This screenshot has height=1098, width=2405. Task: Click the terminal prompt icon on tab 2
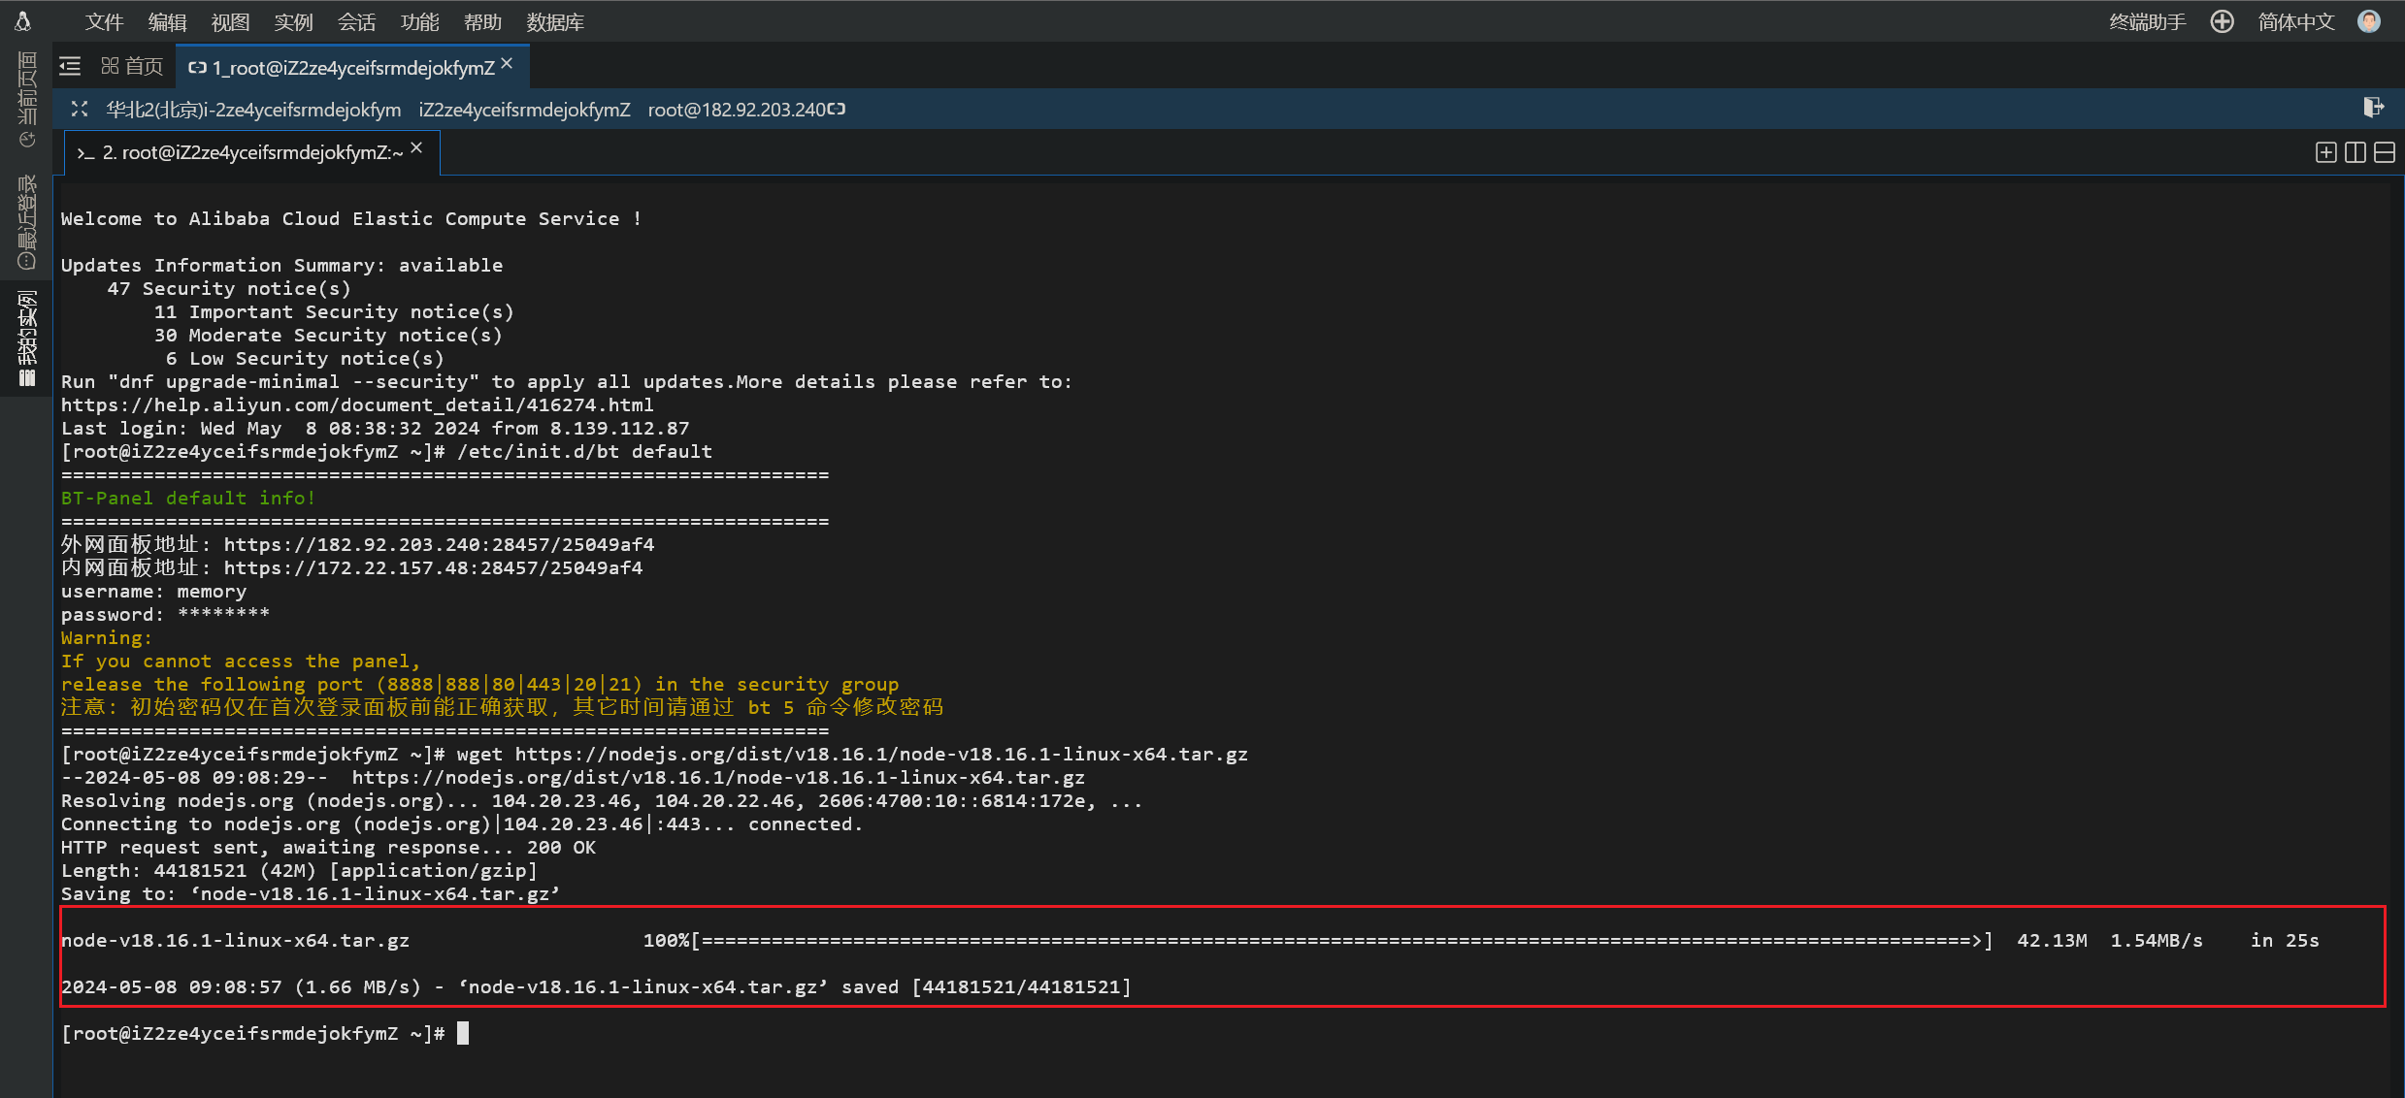tap(85, 153)
